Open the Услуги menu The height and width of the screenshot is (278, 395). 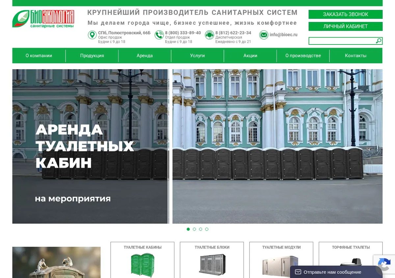point(197,56)
